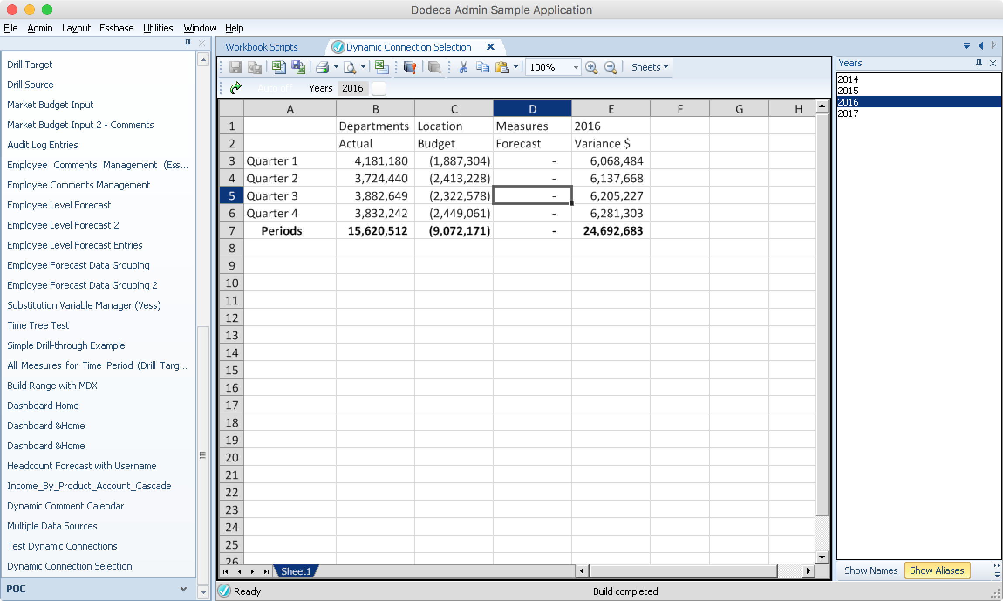
Task: Click the cube with red exclamation icon
Action: click(410, 67)
